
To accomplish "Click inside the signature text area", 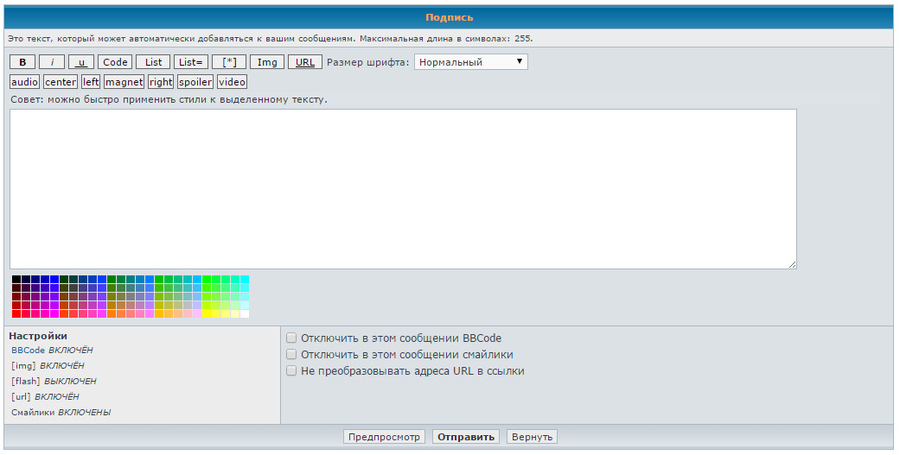I will pos(403,189).
